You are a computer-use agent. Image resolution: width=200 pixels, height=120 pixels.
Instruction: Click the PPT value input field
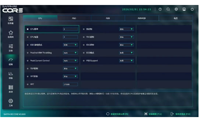[70, 84]
